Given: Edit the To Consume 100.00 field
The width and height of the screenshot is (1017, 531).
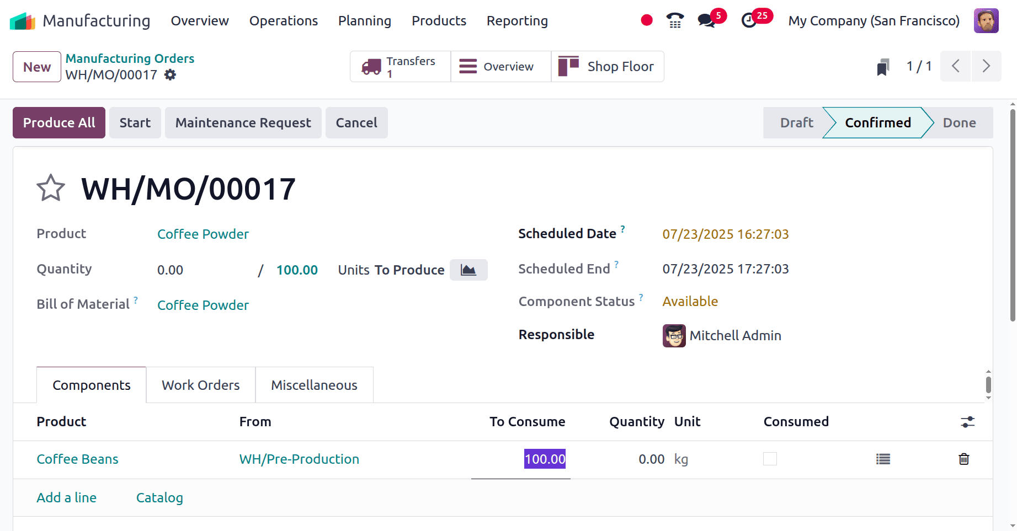Looking at the screenshot, I should click(521, 459).
